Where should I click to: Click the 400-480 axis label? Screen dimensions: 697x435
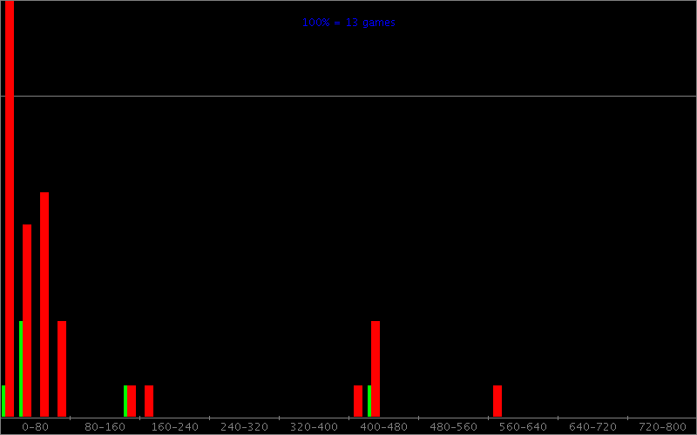[383, 427]
